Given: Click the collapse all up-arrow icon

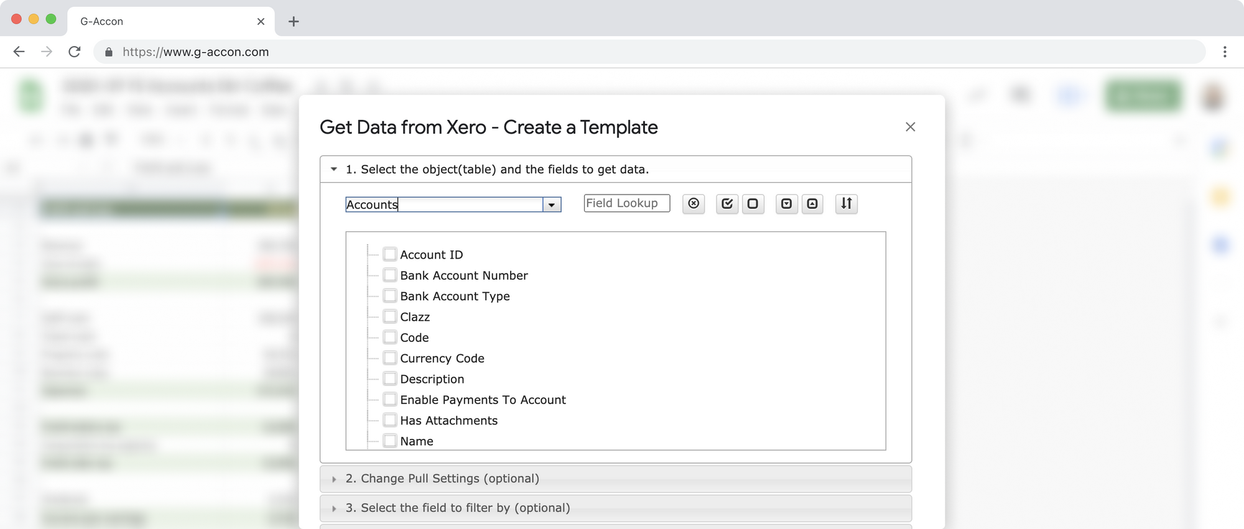Looking at the screenshot, I should click(812, 204).
